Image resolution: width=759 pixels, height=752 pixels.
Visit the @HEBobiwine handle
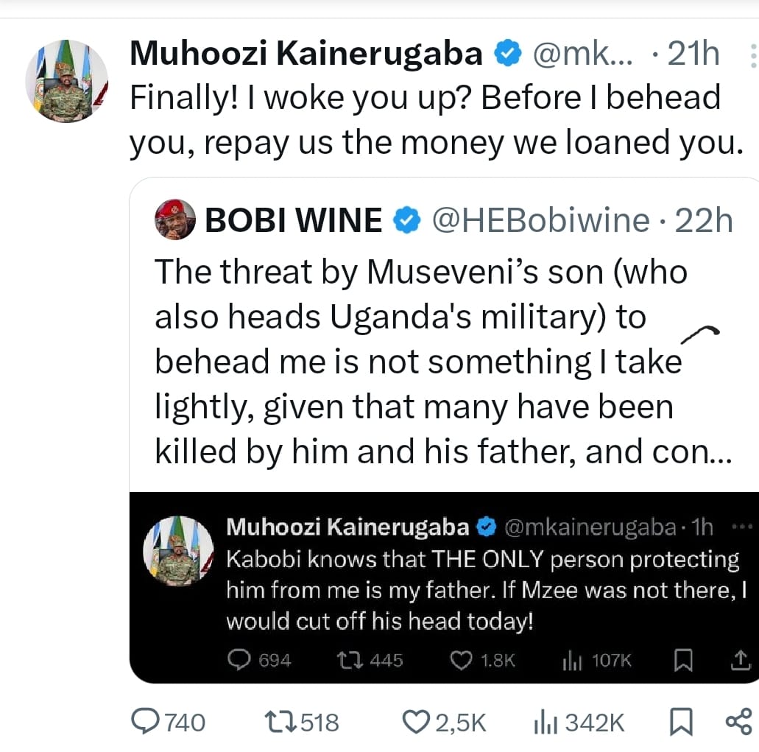(x=540, y=219)
